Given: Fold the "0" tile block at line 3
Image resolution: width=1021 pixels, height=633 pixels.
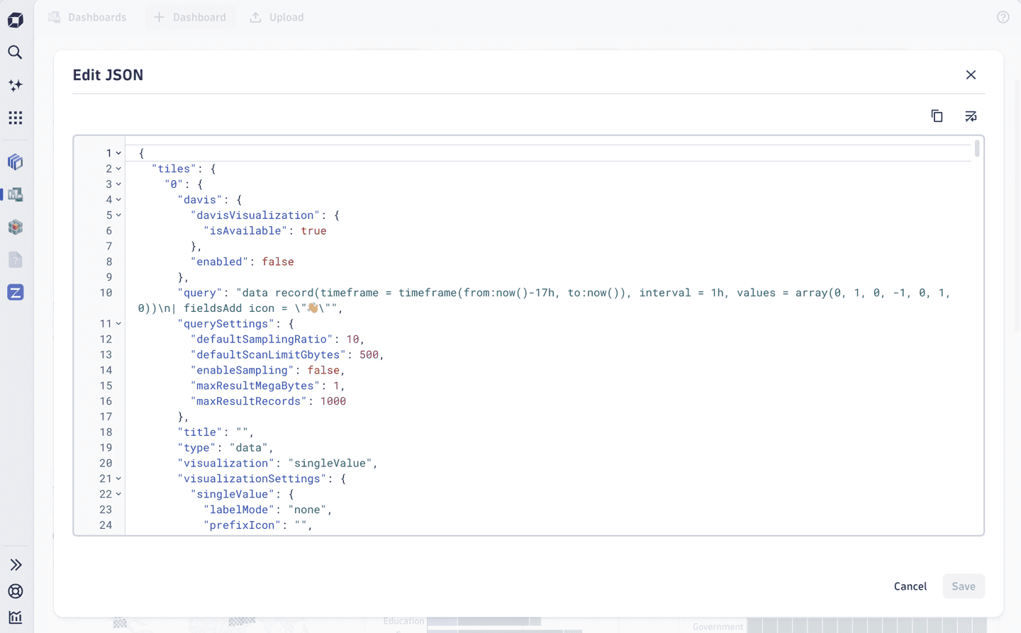Looking at the screenshot, I should point(118,184).
